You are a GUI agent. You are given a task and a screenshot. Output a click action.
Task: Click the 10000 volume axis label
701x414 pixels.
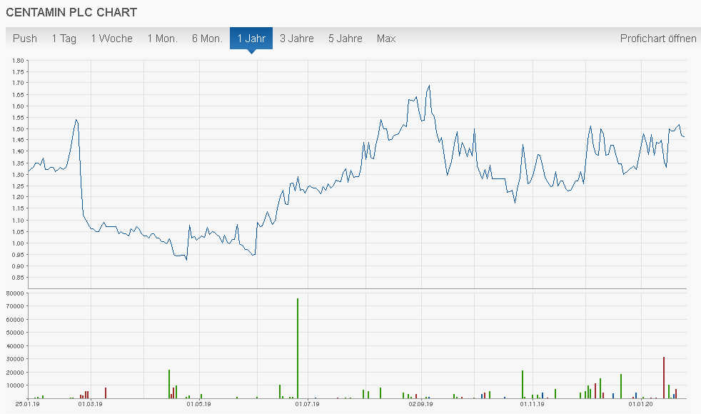[15, 385]
